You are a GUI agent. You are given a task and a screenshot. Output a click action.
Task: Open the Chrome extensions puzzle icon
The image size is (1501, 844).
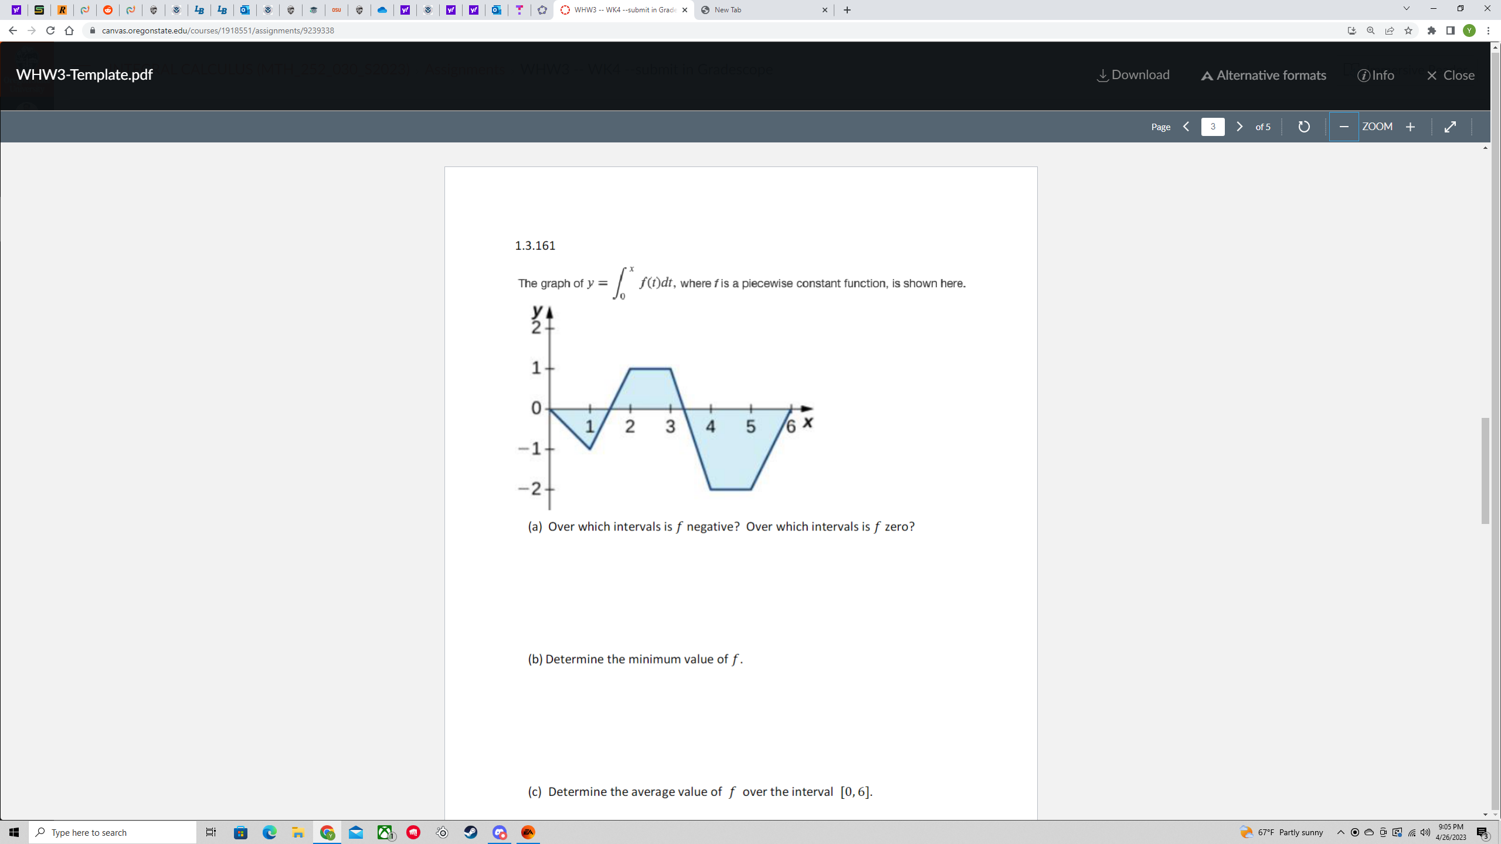click(x=1431, y=30)
